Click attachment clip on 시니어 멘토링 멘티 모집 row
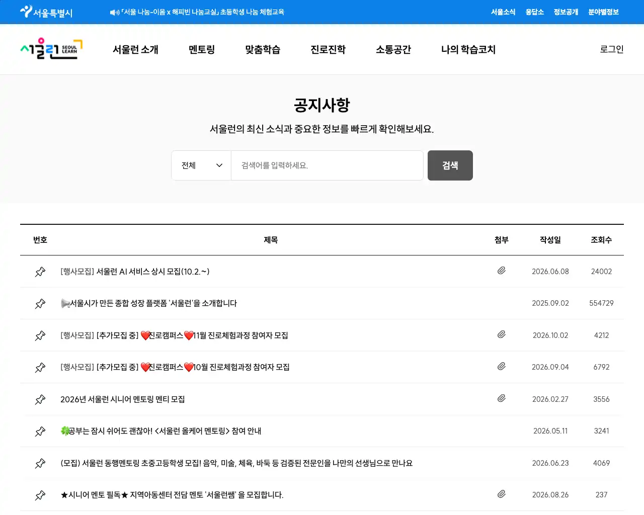Image resolution: width=644 pixels, height=515 pixels. click(x=502, y=398)
